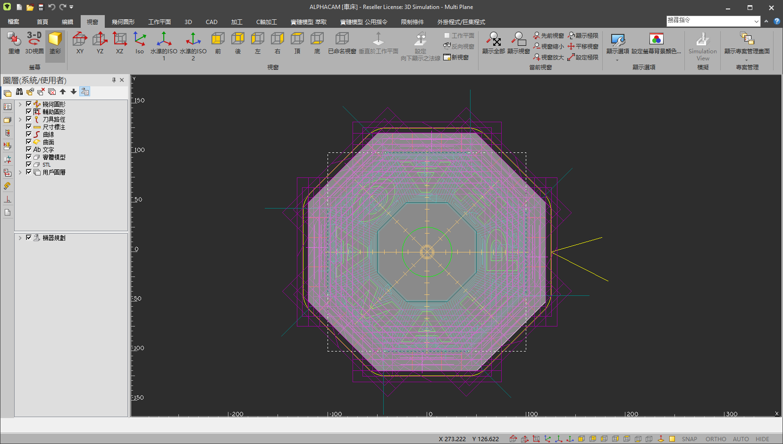783x444 pixels.
Task: Toggle 曲線 layer checkbox
Action: [x=29, y=134]
